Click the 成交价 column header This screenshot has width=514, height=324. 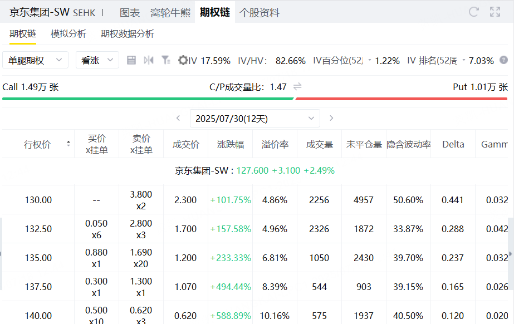(x=186, y=144)
